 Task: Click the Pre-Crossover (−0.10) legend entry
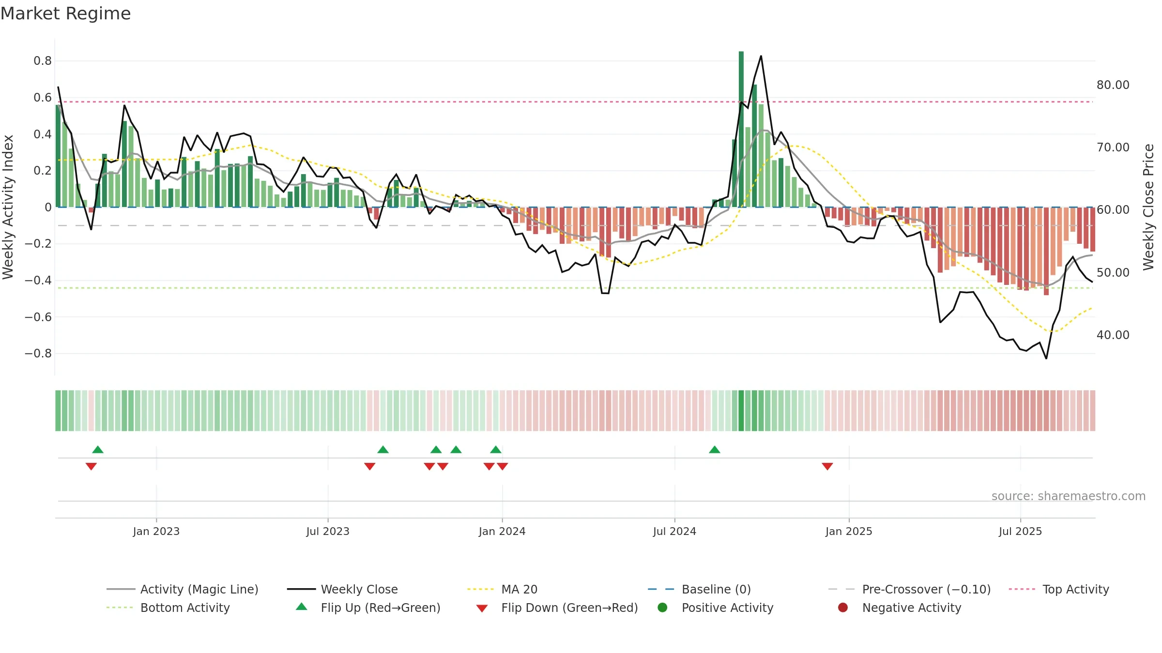pos(909,589)
